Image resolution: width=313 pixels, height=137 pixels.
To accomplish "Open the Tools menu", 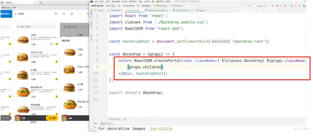I will pos(147,1).
